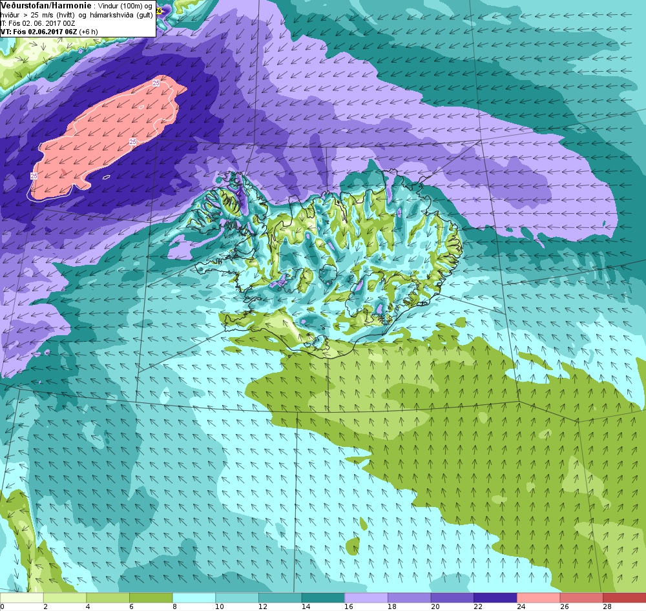Click the legend scale label "14"

(306, 606)
